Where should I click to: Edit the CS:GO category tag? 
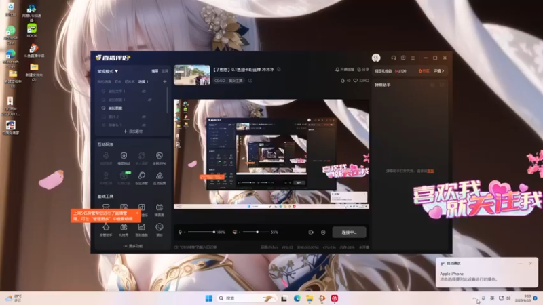click(x=250, y=81)
